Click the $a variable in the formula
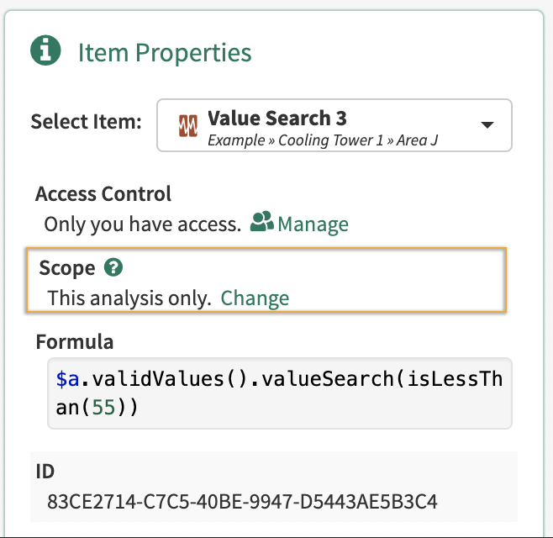This screenshot has height=538, width=553. tap(66, 379)
